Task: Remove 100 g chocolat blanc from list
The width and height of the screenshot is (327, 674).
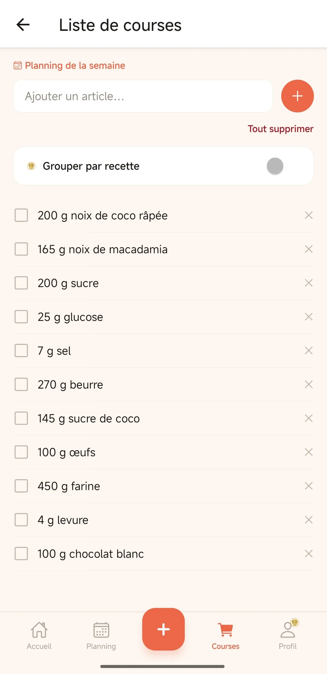Action: [308, 554]
